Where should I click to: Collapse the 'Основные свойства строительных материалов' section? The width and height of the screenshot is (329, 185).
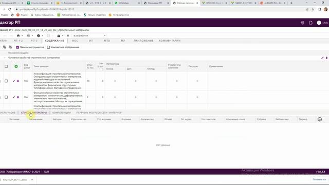(5, 58)
